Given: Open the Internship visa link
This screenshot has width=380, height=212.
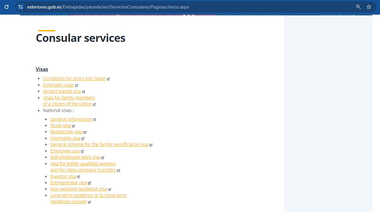Looking at the screenshot, I should click(x=65, y=138).
